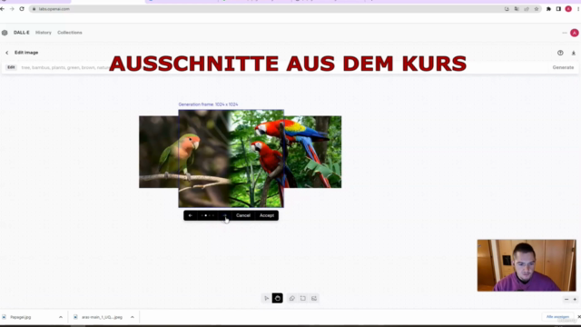The height and width of the screenshot is (327, 581).
Task: Zoom in the canvas with plus
Action: tap(575, 299)
